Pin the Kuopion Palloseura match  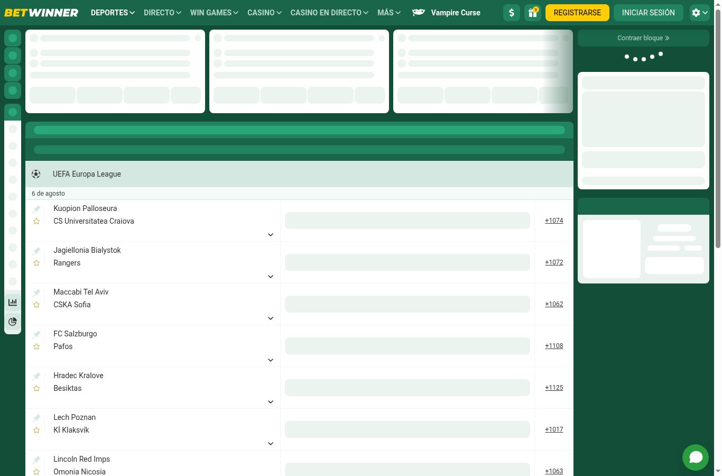pos(36,209)
